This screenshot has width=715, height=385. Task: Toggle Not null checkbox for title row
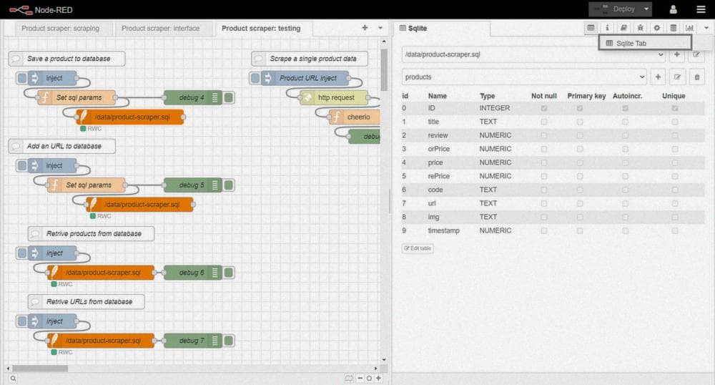(x=544, y=122)
